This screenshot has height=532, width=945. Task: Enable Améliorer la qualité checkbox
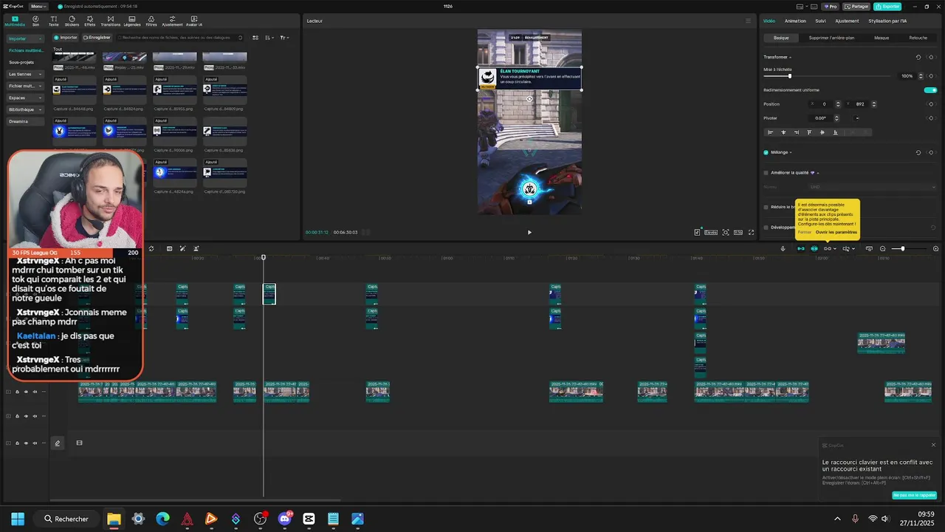click(x=766, y=172)
